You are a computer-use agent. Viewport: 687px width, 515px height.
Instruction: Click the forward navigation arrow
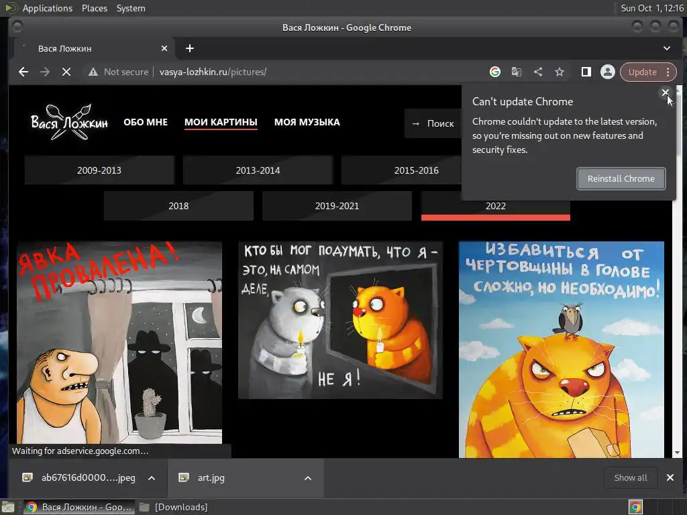[x=45, y=72]
